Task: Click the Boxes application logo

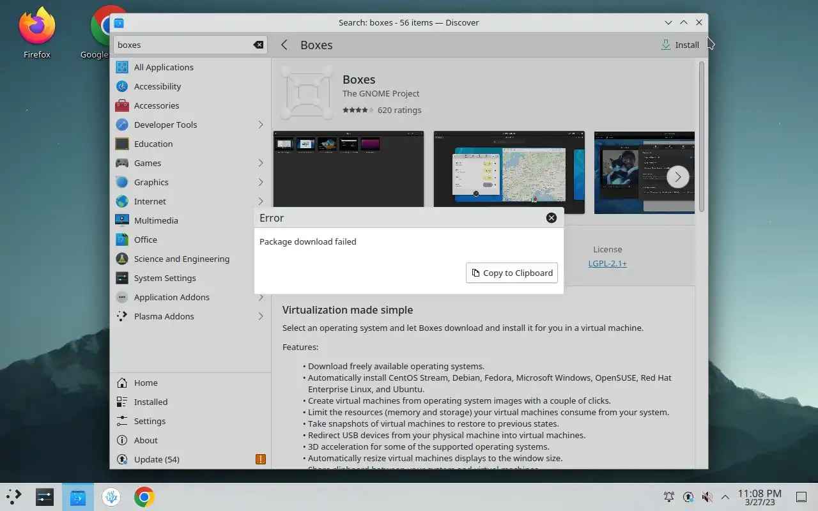Action: click(307, 94)
